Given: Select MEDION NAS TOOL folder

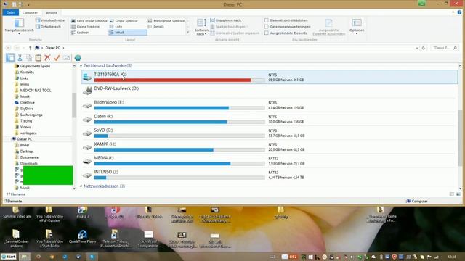Looking at the screenshot, I should coord(36,90).
